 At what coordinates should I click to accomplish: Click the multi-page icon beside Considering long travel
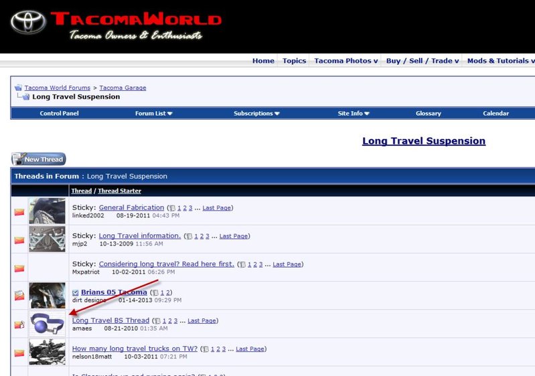tap(242, 264)
